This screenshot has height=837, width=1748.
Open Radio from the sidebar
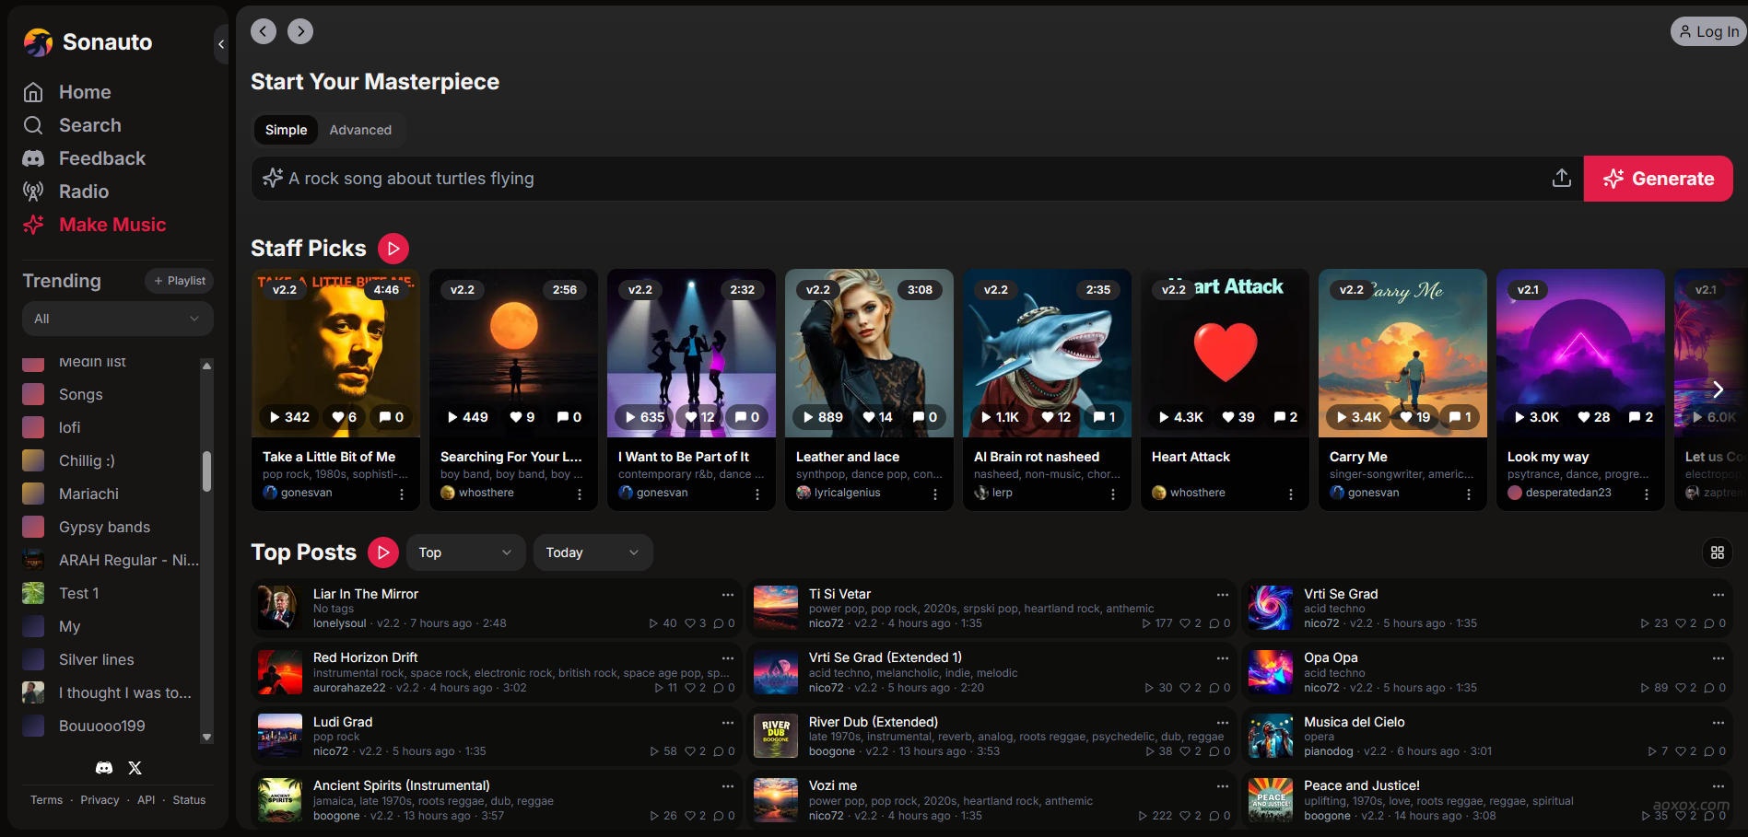(84, 192)
